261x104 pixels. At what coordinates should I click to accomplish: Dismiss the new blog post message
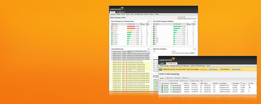[236, 69]
